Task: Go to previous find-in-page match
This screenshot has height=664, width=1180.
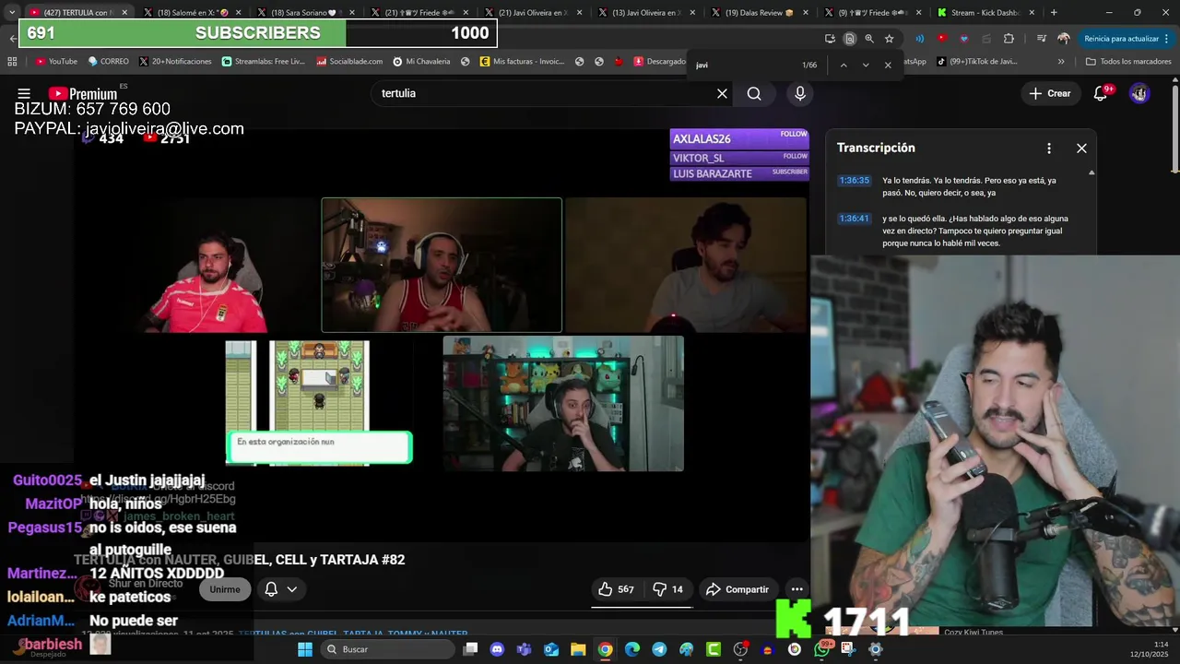Action: tap(843, 65)
